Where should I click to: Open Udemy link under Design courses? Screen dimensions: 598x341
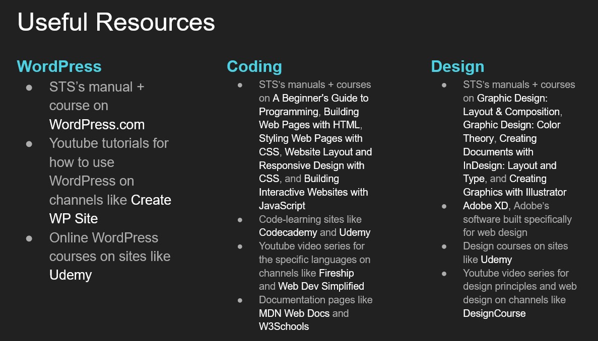[x=496, y=260]
